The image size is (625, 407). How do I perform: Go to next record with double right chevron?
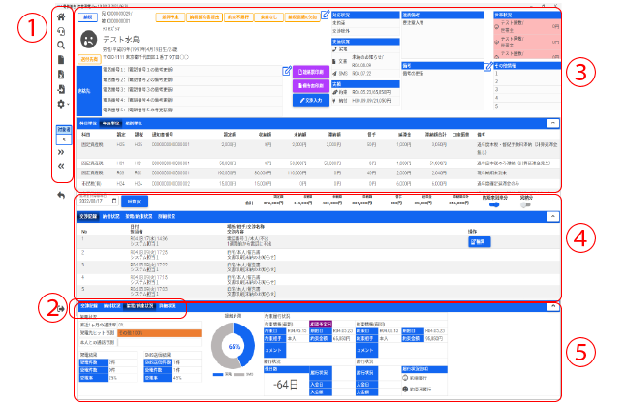click(x=62, y=151)
